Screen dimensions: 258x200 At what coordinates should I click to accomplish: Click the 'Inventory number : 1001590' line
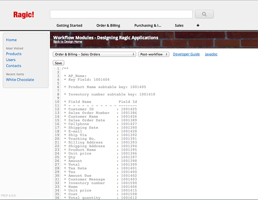[x=100, y=183]
